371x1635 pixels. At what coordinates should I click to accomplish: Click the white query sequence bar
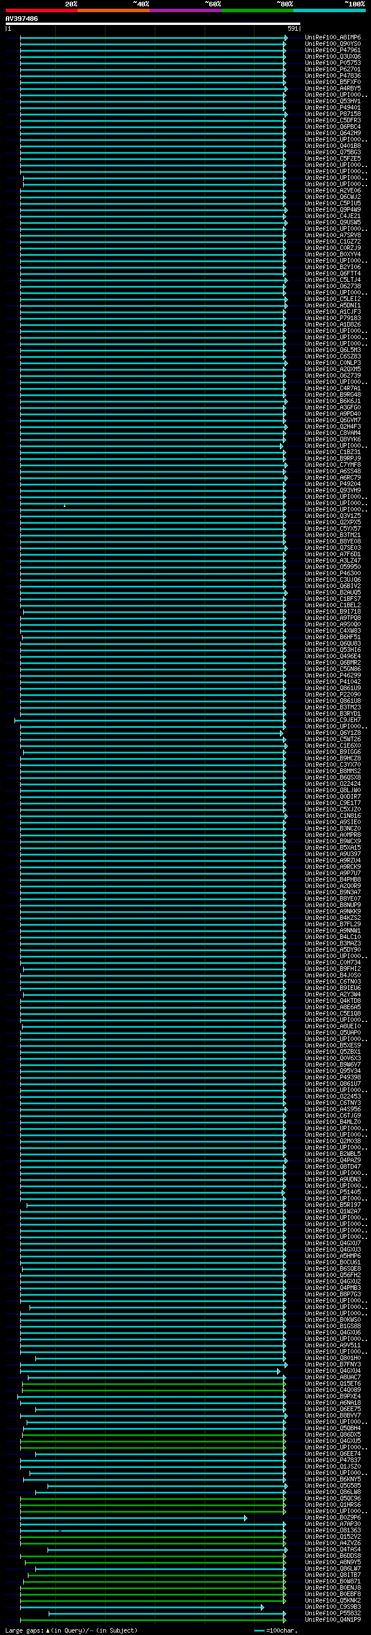(153, 24)
